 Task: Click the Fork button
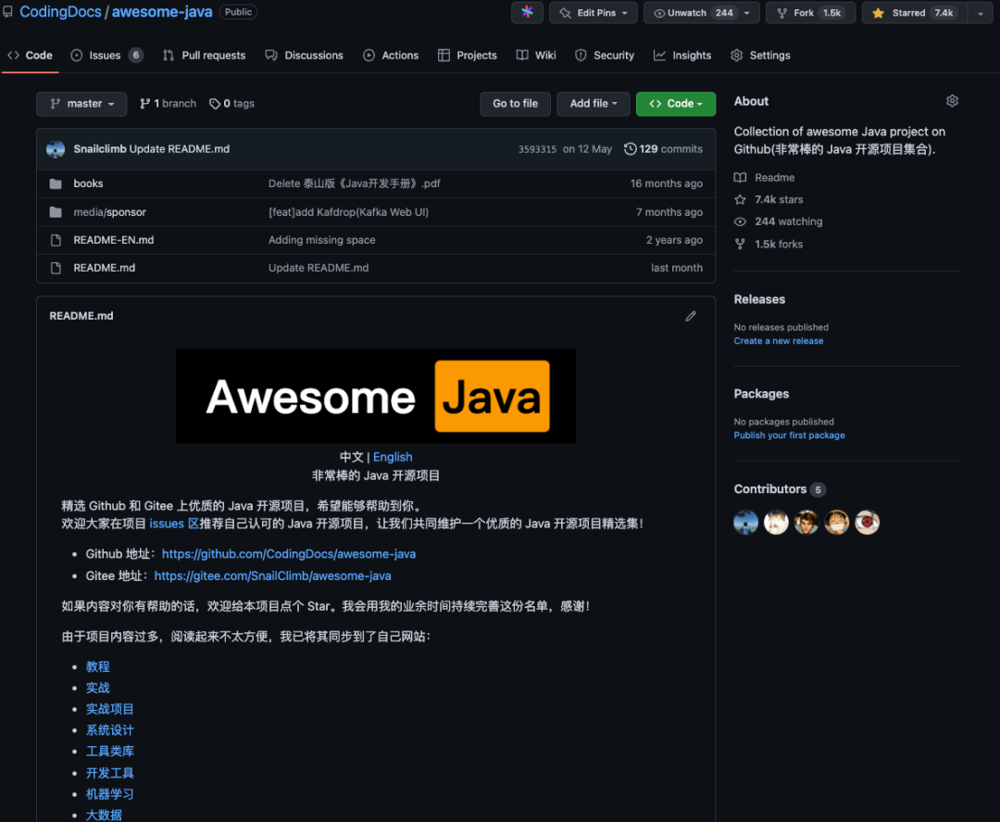(x=810, y=13)
